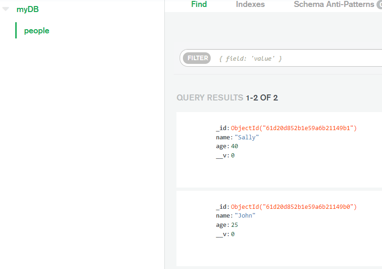
Task: Click the age value 40
Action: [x=234, y=146]
